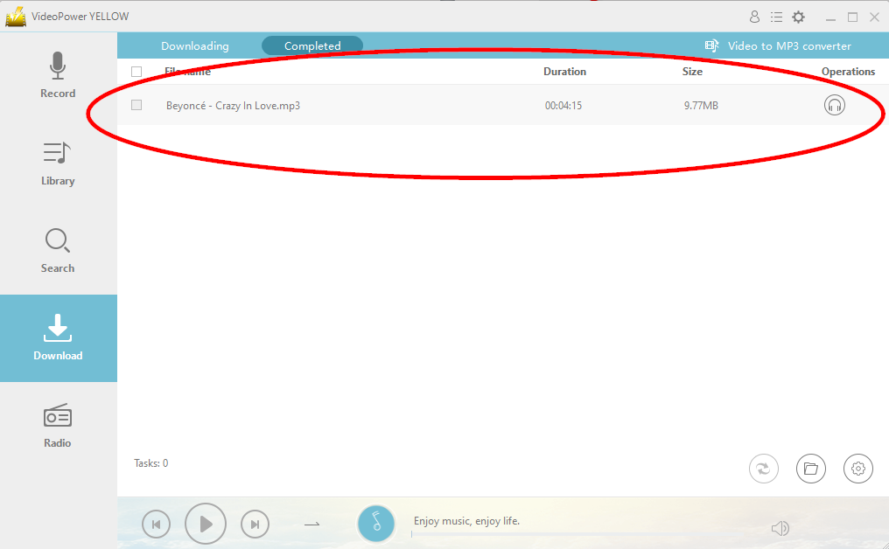The image size is (889, 549).
Task: Toggle the select-all checkbox in header
Action: [136, 72]
